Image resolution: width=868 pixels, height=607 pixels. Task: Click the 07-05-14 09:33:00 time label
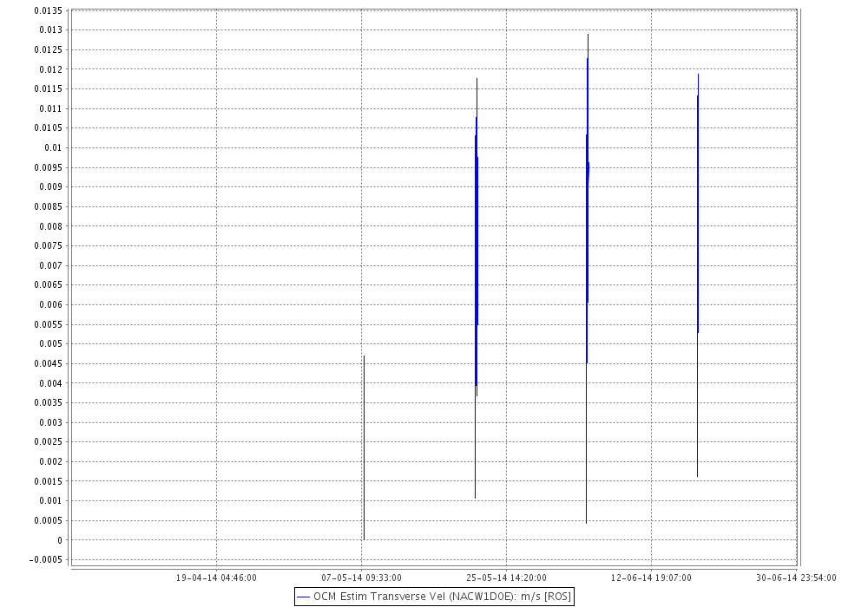pyautogui.click(x=361, y=578)
